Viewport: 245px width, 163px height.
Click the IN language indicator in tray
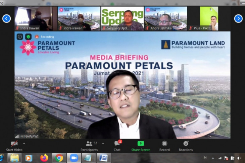205,158
